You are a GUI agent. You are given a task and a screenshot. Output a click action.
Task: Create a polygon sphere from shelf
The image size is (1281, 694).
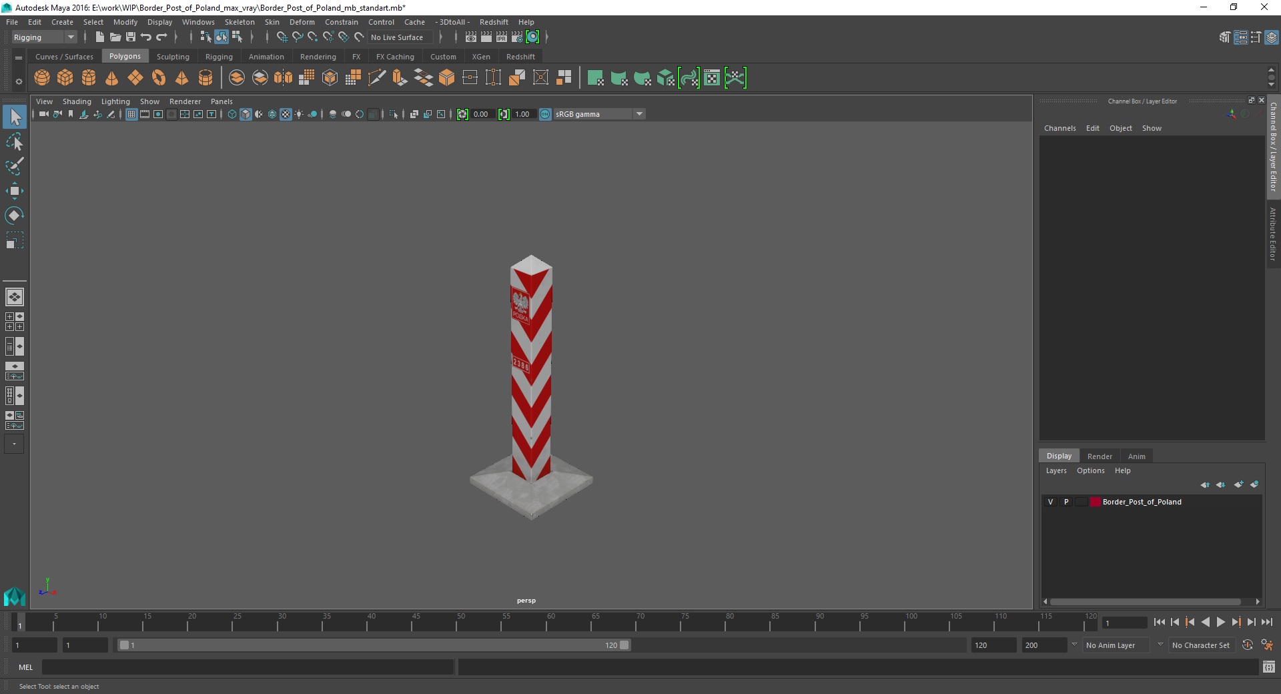click(42, 78)
